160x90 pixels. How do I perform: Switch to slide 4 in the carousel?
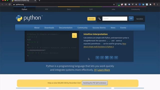(x=111, y=58)
